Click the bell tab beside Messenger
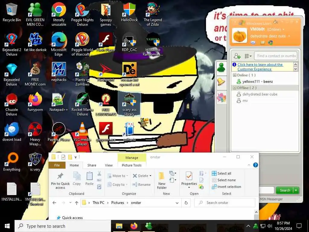Image resolution: width=309 pixels, height=232 pixels. click(221, 82)
